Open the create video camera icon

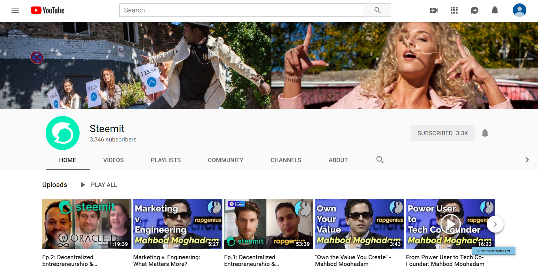(x=434, y=10)
